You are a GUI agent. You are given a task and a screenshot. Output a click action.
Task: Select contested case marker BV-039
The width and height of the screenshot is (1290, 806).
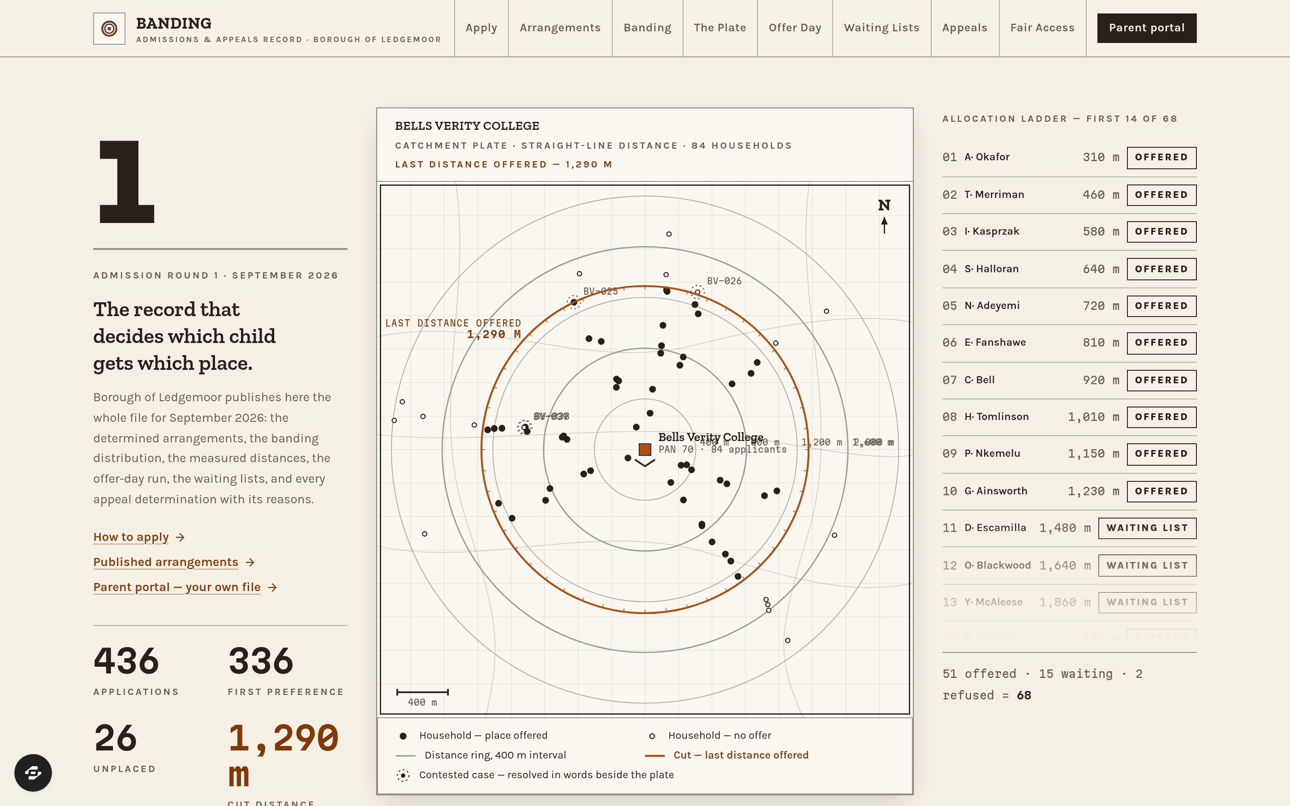[525, 427]
